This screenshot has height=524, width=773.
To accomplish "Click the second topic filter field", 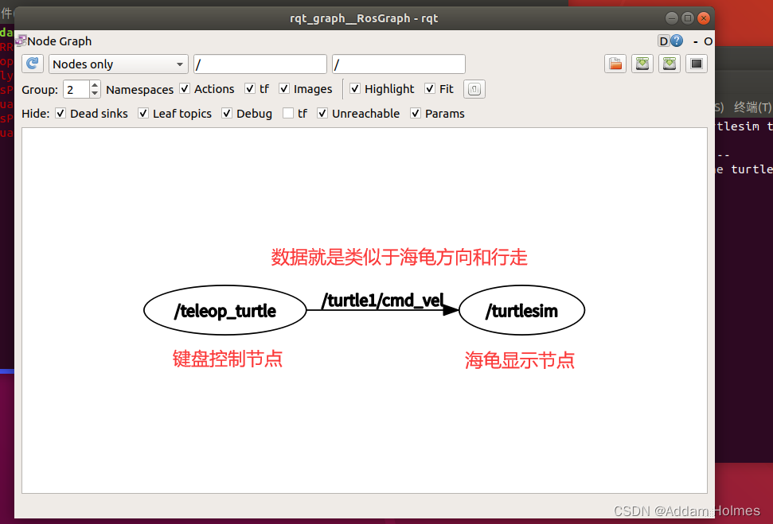I will point(399,64).
